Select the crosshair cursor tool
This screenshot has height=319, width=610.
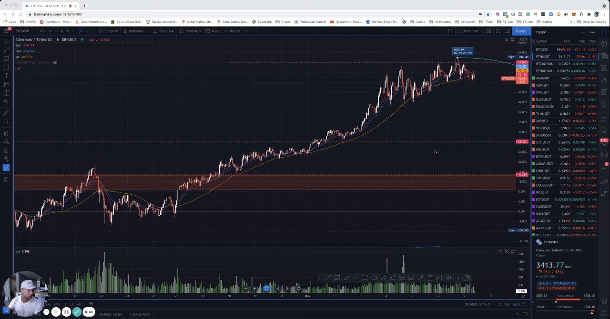coord(6,41)
